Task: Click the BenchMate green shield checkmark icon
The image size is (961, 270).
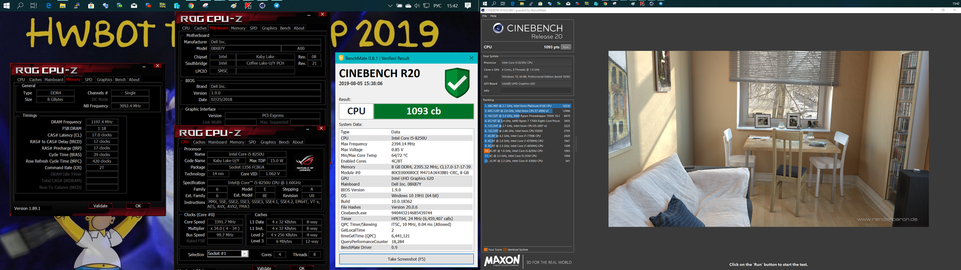Action: point(456,82)
